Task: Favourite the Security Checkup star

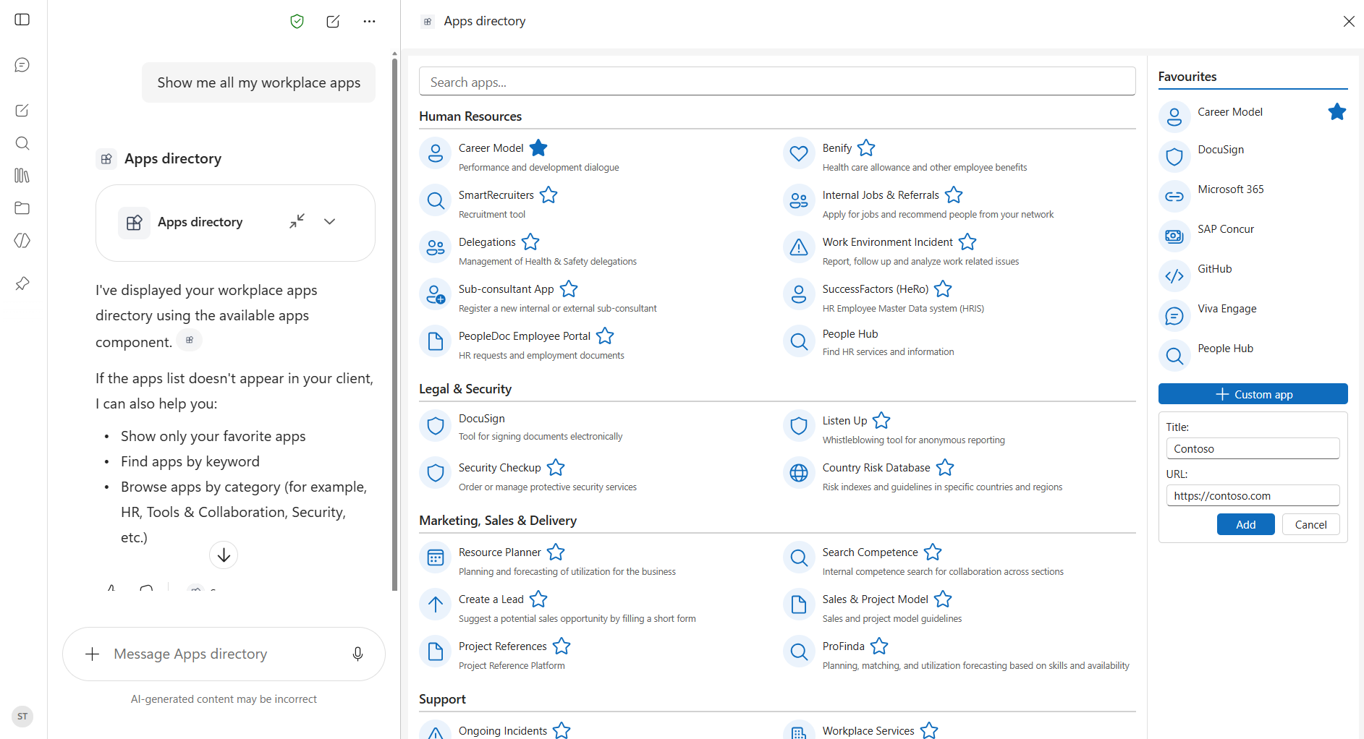Action: click(556, 467)
